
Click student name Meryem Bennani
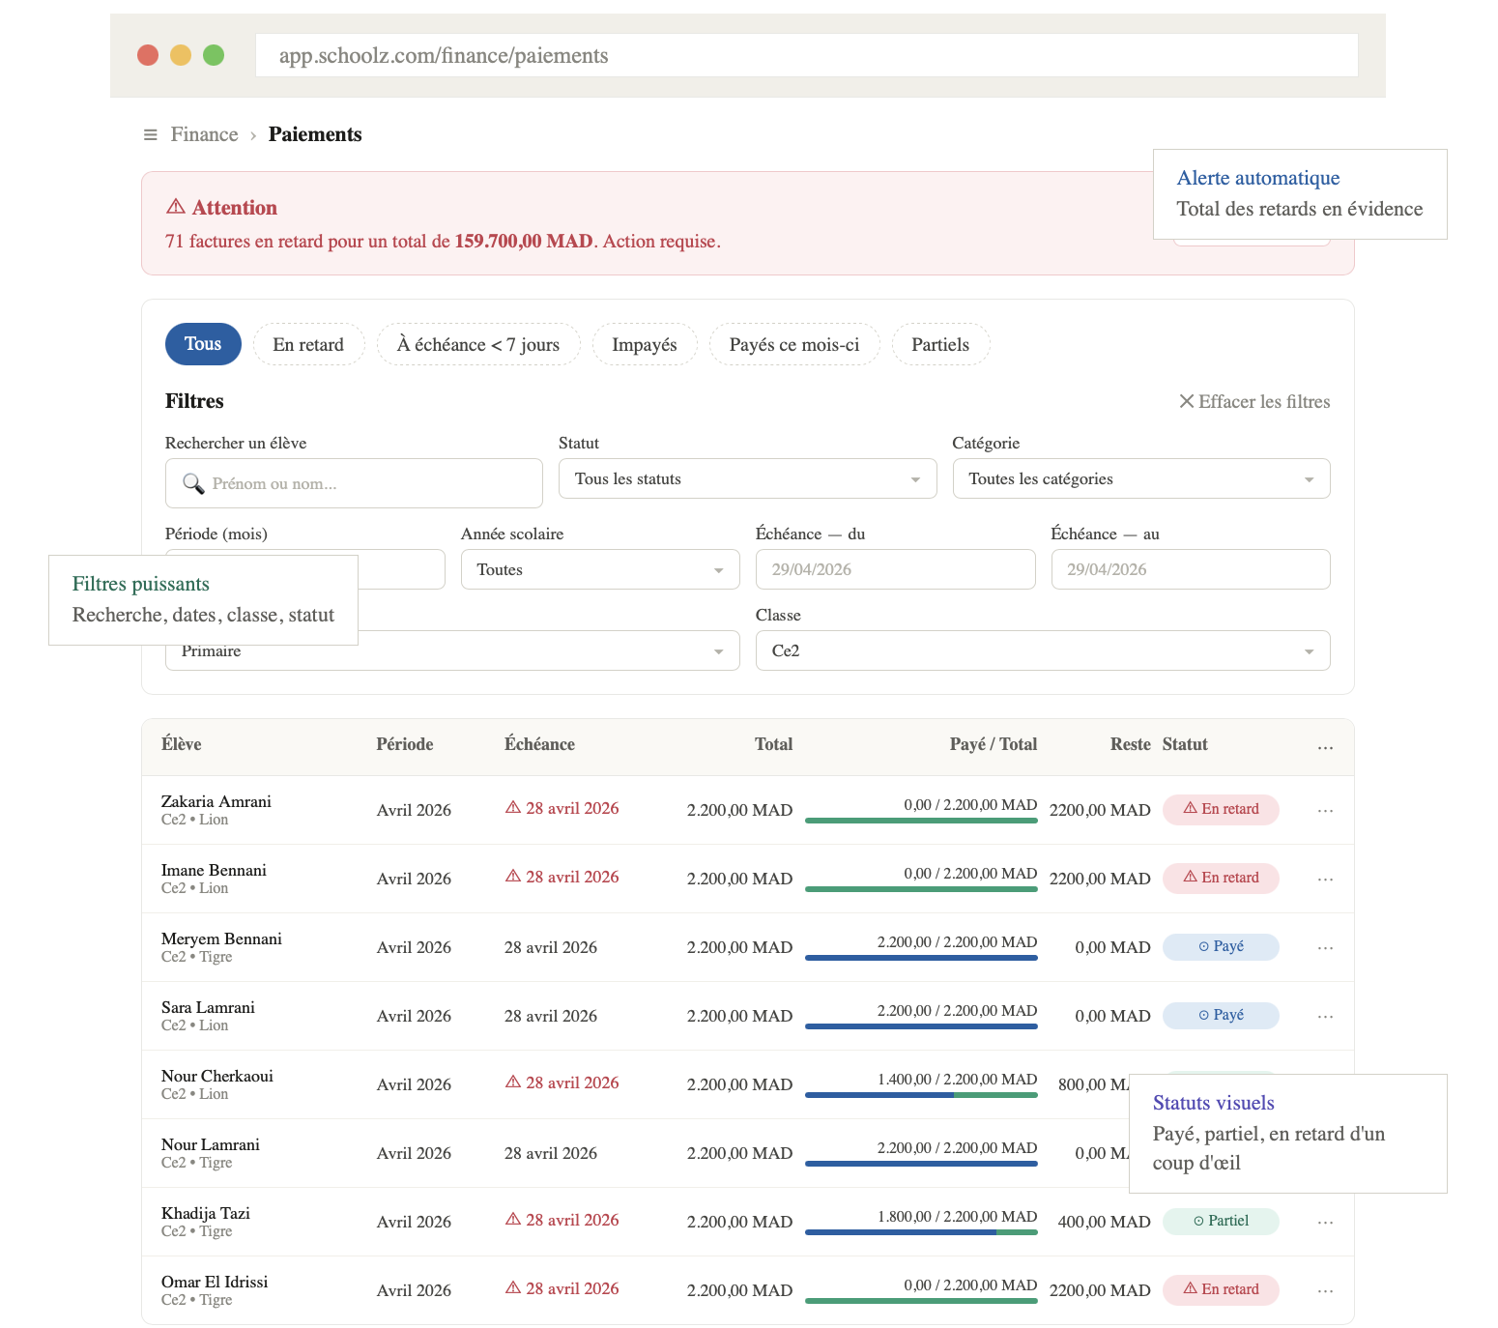(x=221, y=938)
